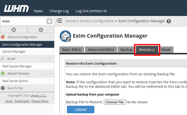This screenshot has height=115, width=187.
Task: Click the collapse all up arrow
Action: 14,30
